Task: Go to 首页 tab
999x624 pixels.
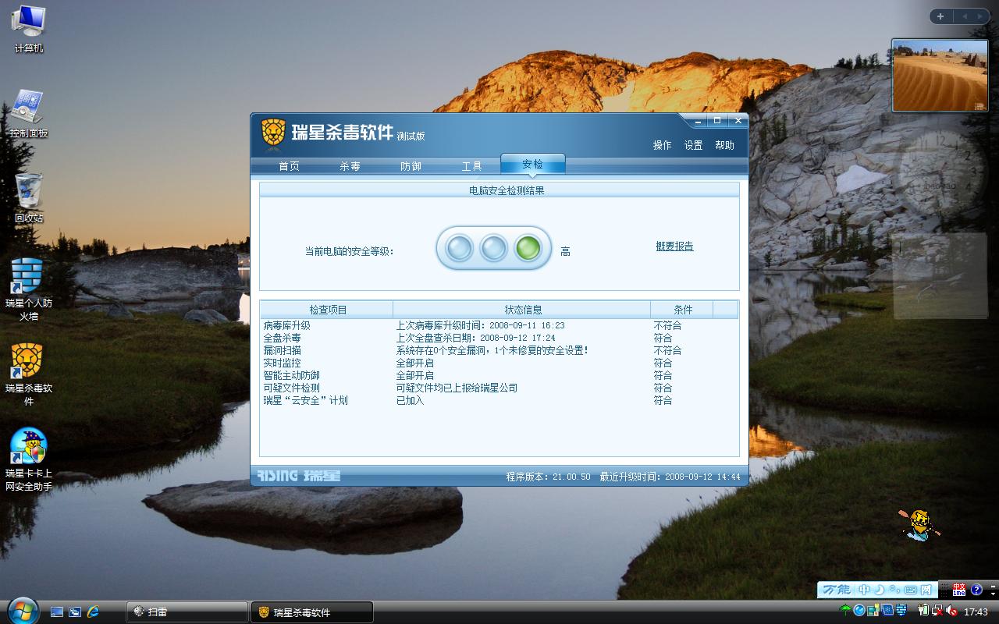Action: (x=290, y=166)
